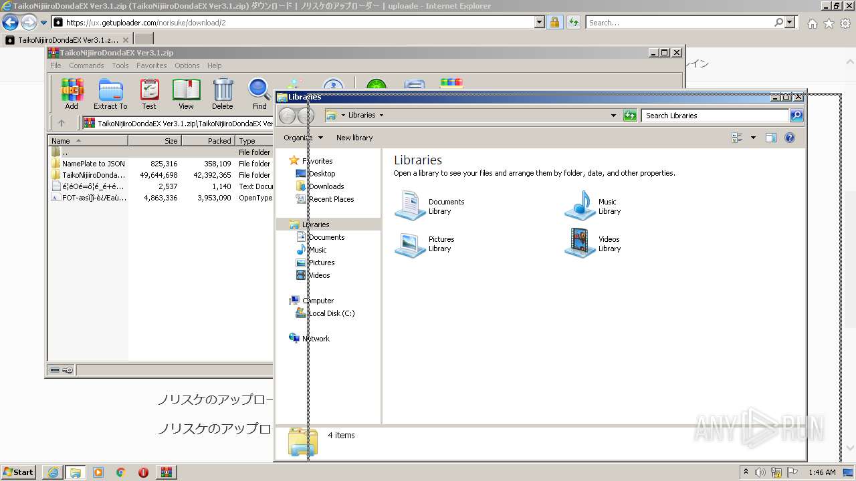856x481 pixels.
Task: Click the IE address bar URL
Action: (293, 22)
